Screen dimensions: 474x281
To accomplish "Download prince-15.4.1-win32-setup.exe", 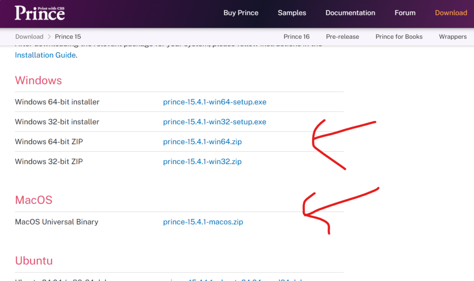I will point(214,122).
